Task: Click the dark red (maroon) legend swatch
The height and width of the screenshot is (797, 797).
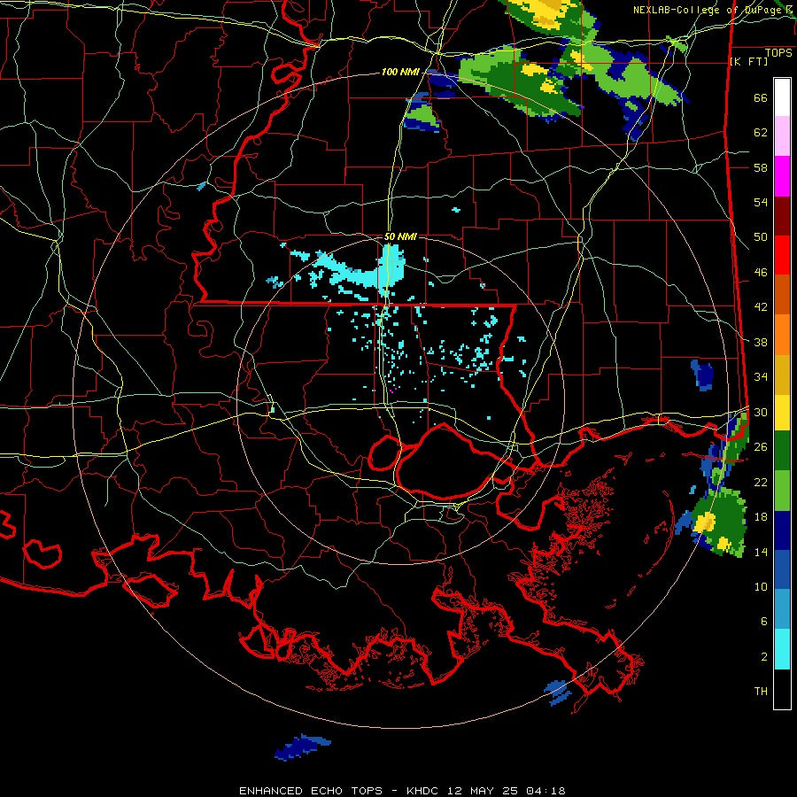Action: coord(782,216)
